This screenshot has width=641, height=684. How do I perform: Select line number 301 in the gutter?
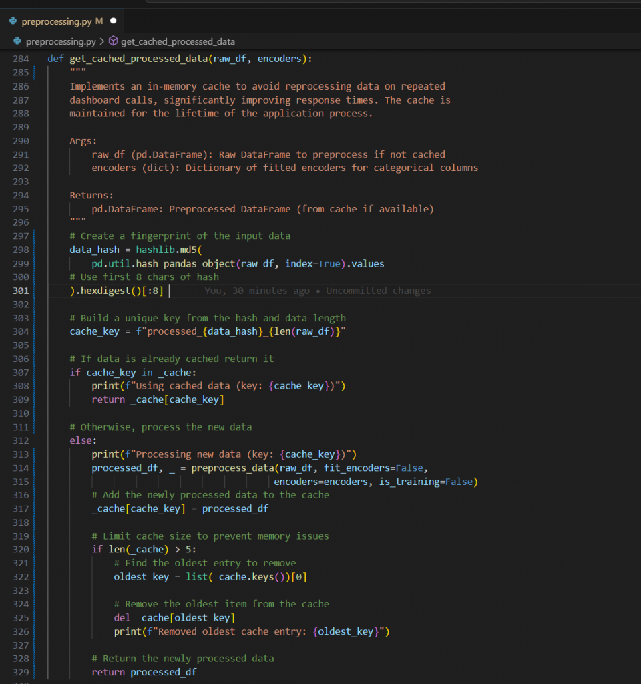20,291
